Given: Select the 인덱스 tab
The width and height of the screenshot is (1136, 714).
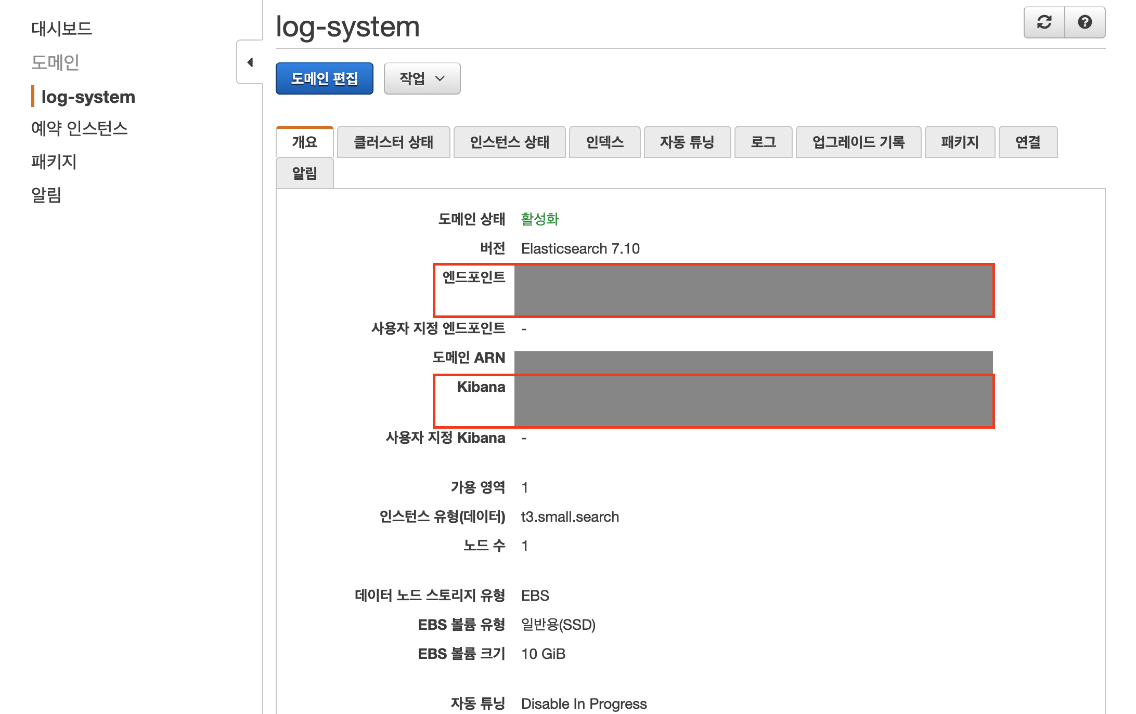Looking at the screenshot, I should point(604,142).
